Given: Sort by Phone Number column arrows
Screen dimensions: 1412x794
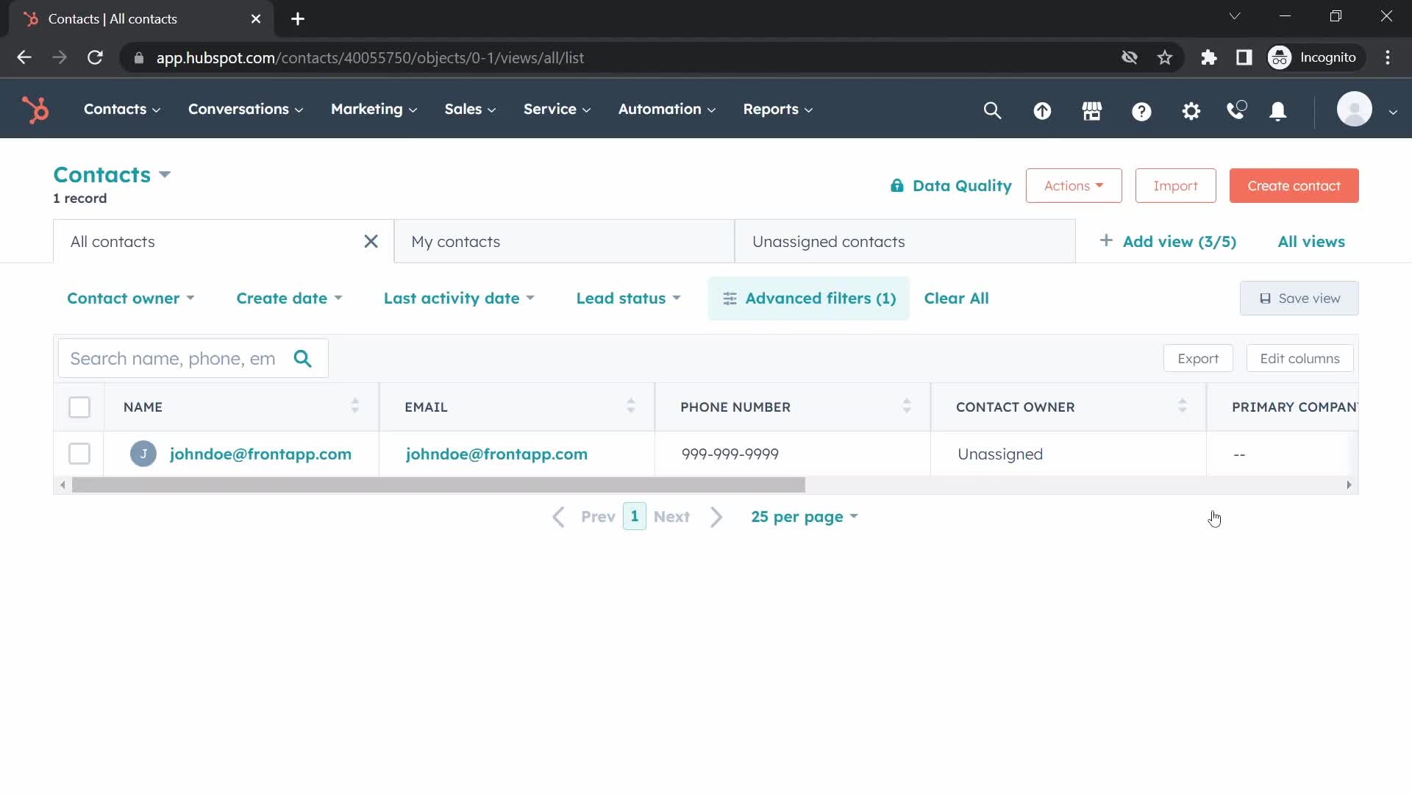Looking at the screenshot, I should point(907,406).
